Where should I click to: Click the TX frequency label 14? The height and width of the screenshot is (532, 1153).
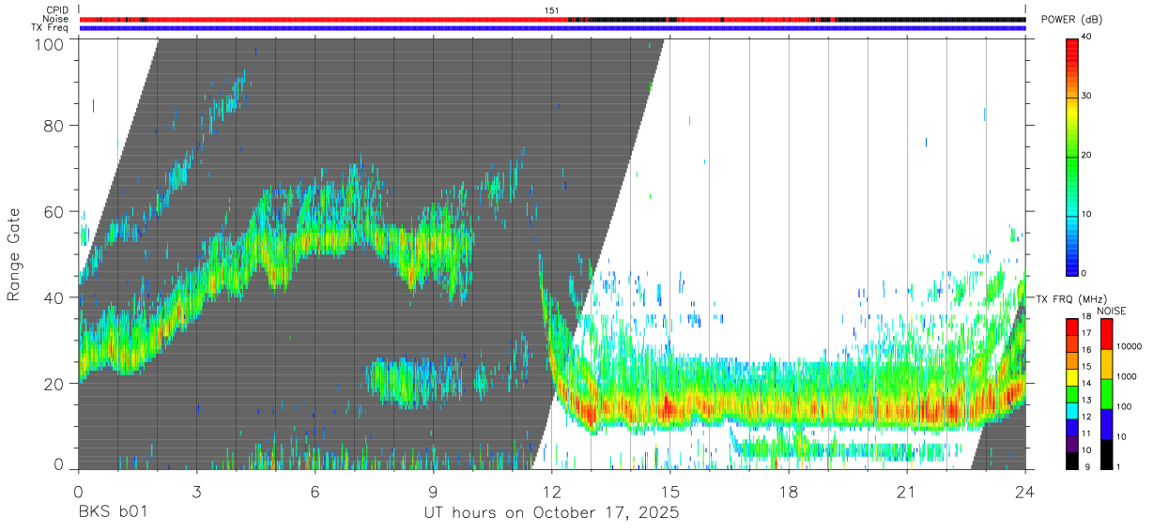(1087, 385)
